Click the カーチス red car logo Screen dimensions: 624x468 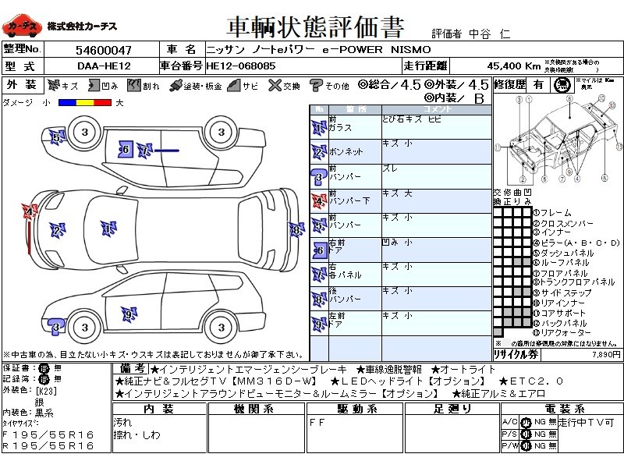[22, 27]
